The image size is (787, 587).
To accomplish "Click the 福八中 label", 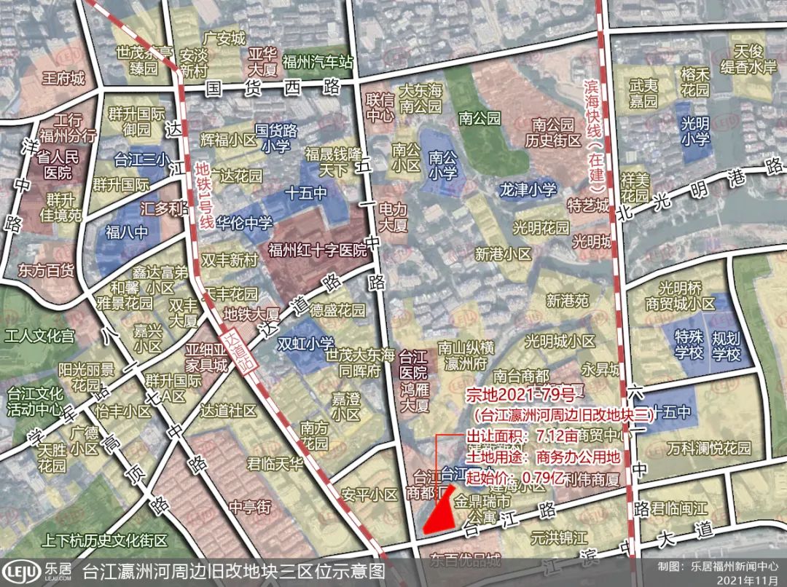I will 127,232.
